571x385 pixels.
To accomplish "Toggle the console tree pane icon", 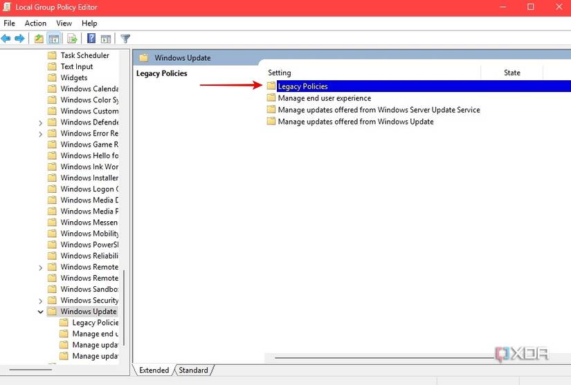I will pos(54,38).
